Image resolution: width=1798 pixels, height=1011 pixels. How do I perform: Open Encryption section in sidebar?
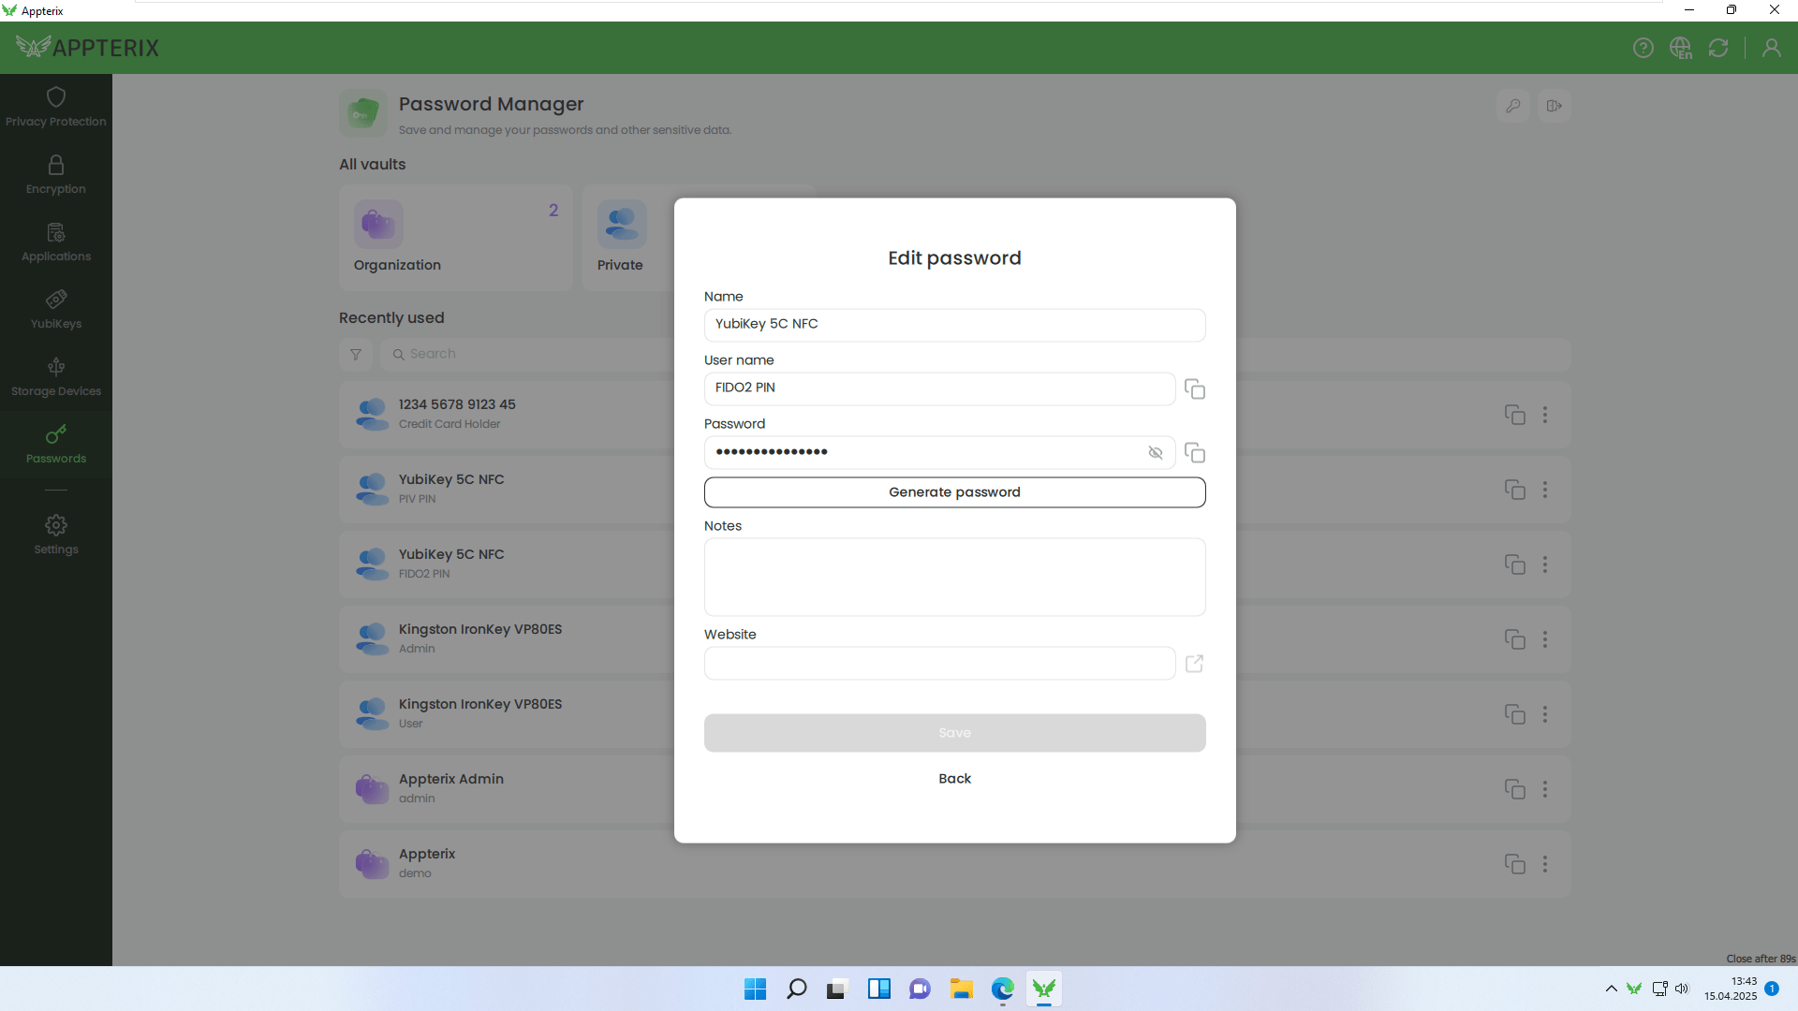click(x=56, y=175)
